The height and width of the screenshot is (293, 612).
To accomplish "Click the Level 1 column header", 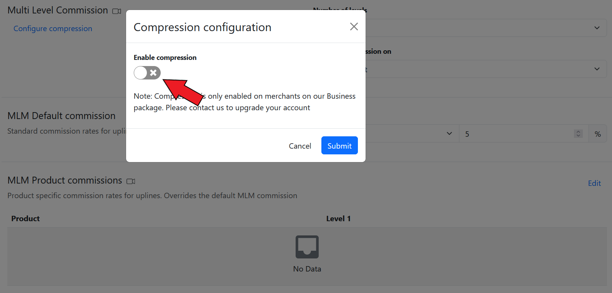I will coord(338,219).
